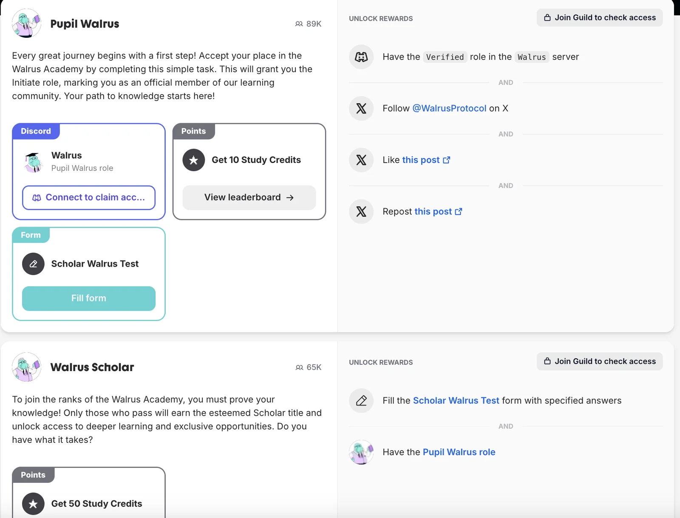680x518 pixels.
Task: Click the Verified role tag
Action: [x=445, y=57]
